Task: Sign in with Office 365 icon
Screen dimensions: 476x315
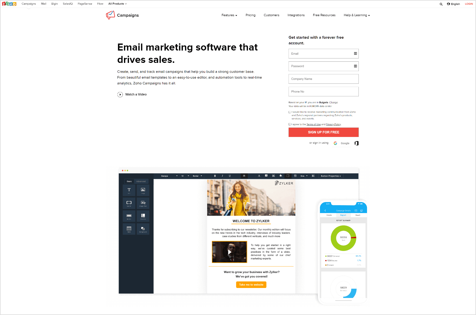Action: [356, 143]
